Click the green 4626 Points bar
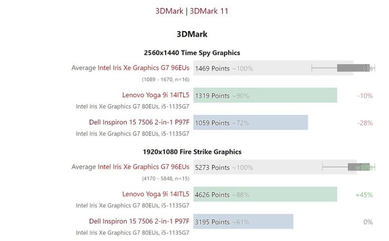Screen dimensions: 389x241 (265, 194)
